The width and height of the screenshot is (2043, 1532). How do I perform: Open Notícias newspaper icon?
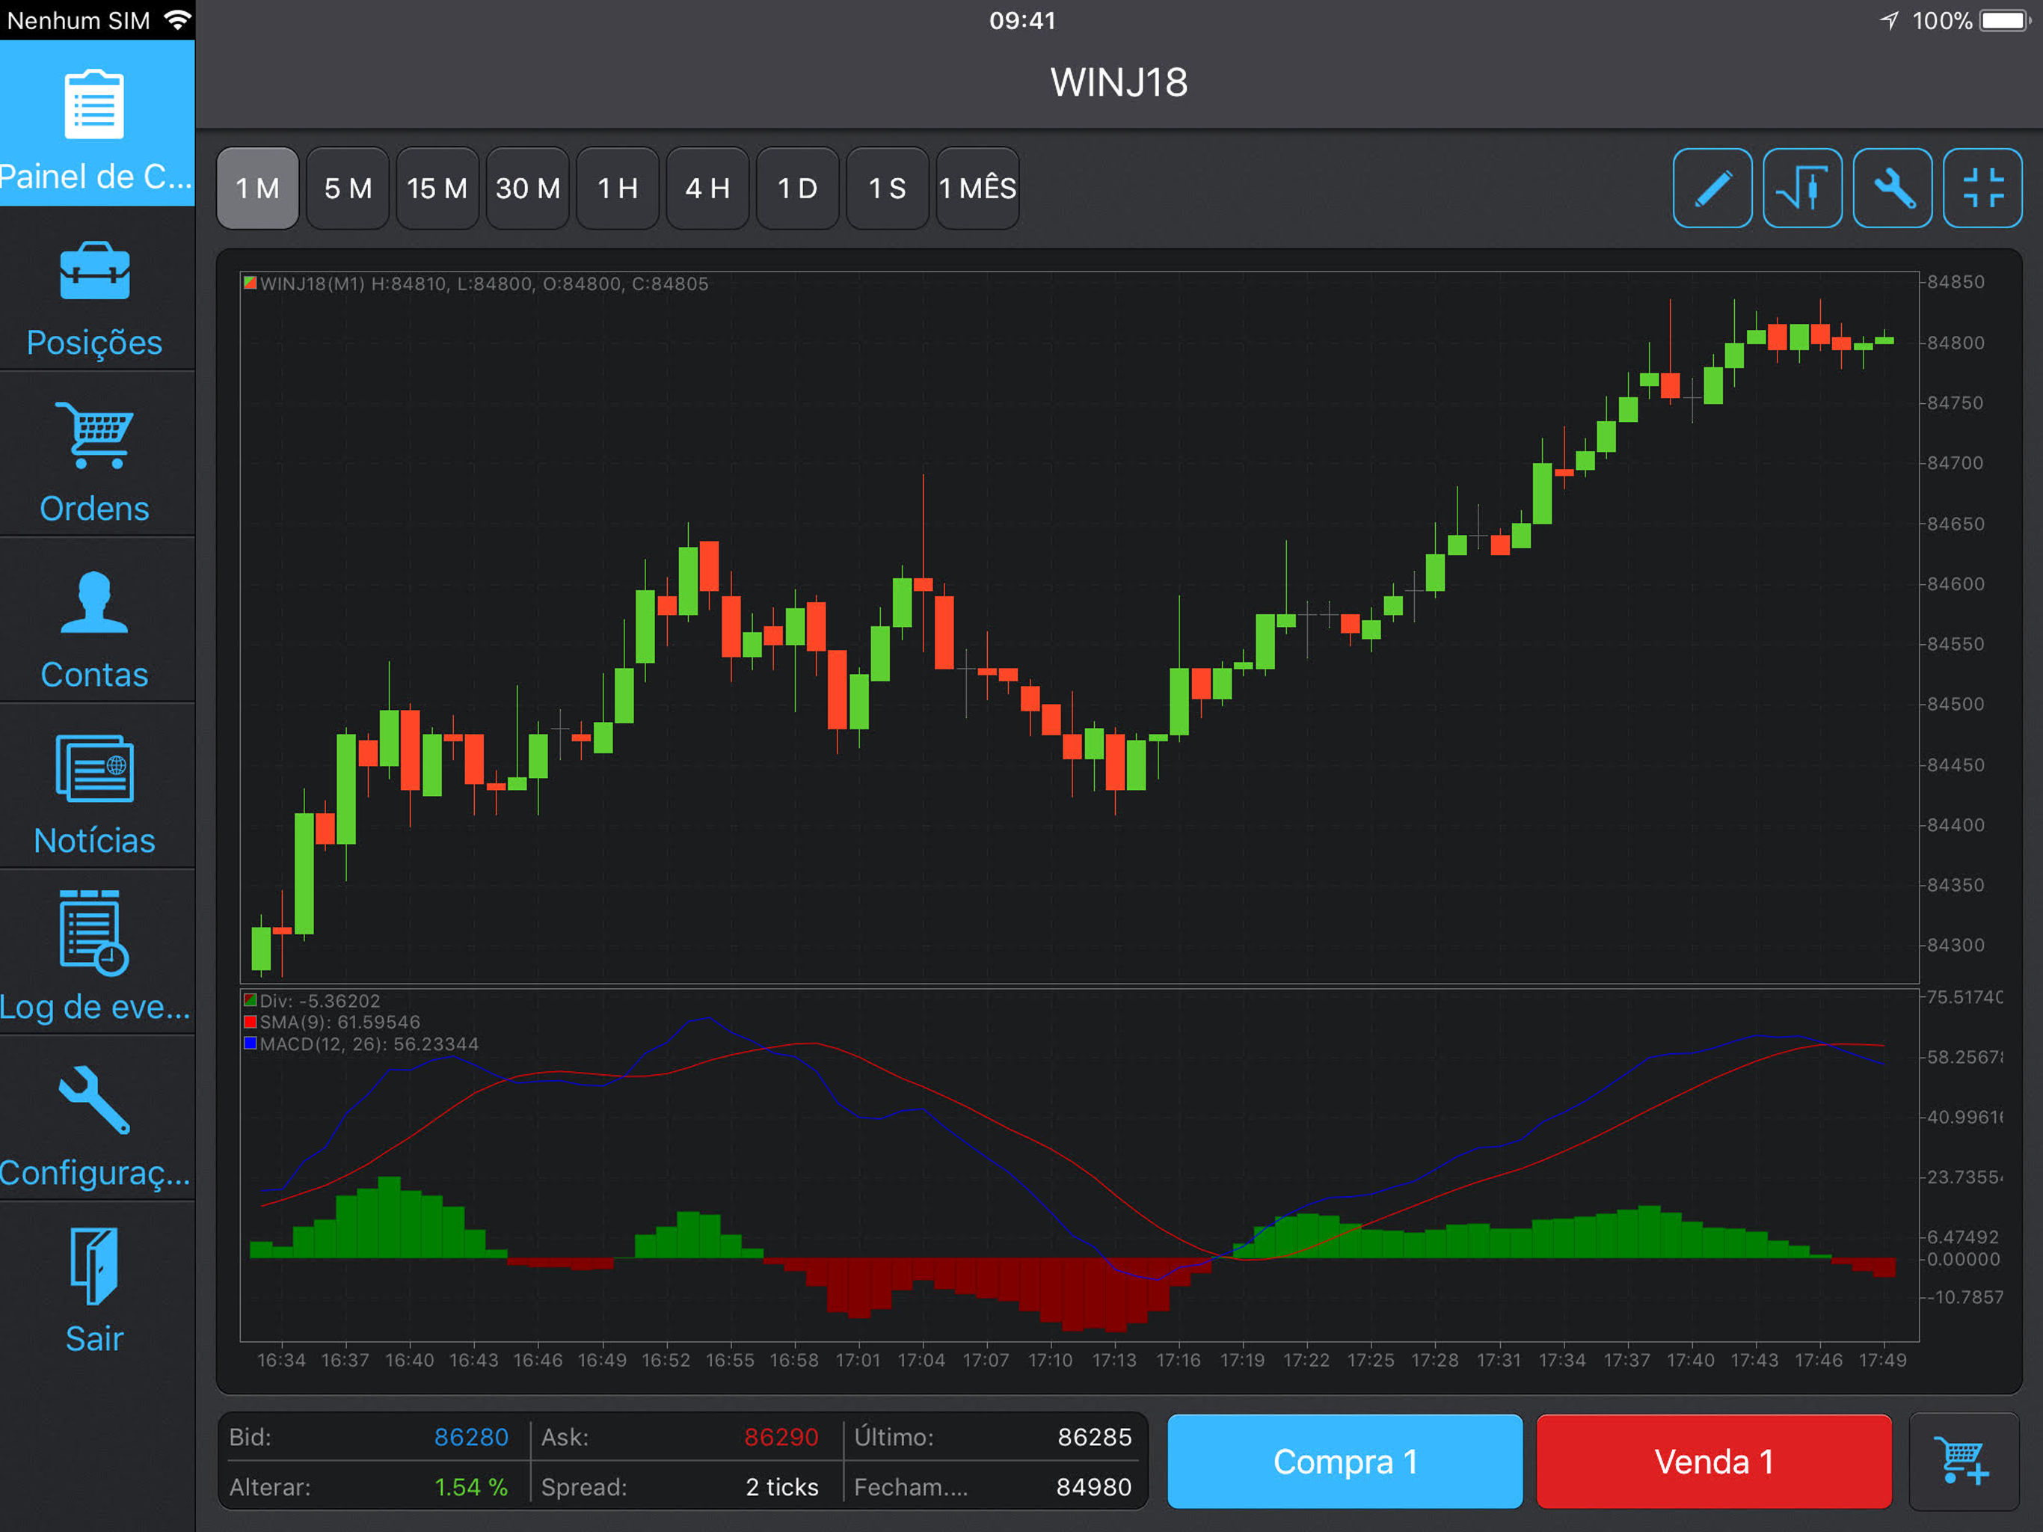[94, 767]
